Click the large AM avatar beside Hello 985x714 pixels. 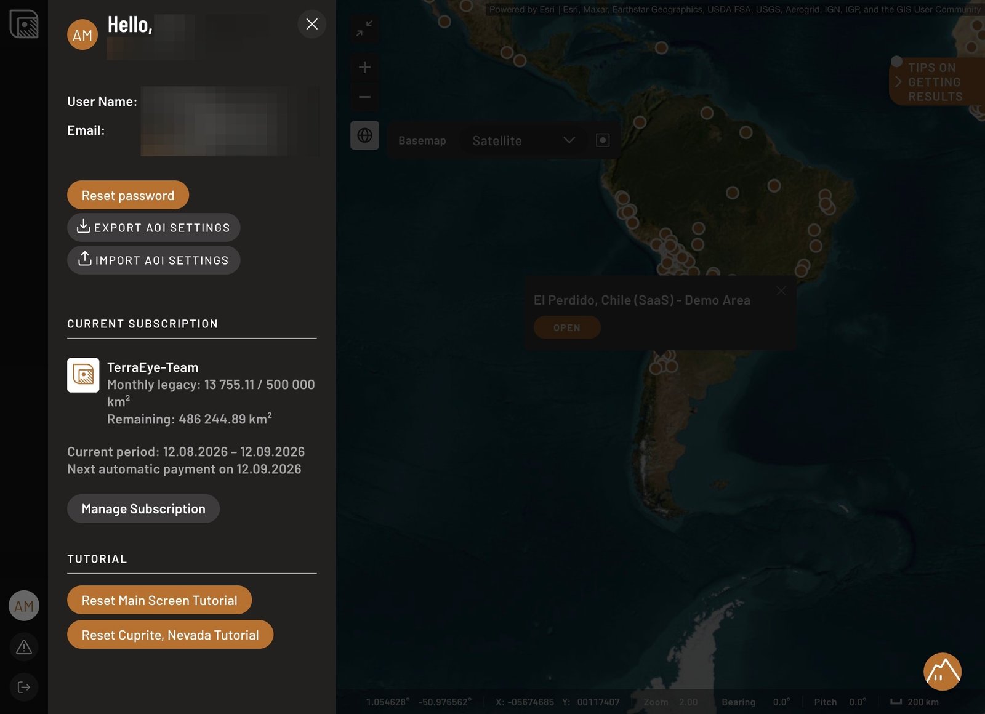82,35
